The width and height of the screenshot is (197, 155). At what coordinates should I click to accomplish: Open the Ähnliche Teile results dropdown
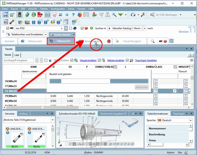53,120
